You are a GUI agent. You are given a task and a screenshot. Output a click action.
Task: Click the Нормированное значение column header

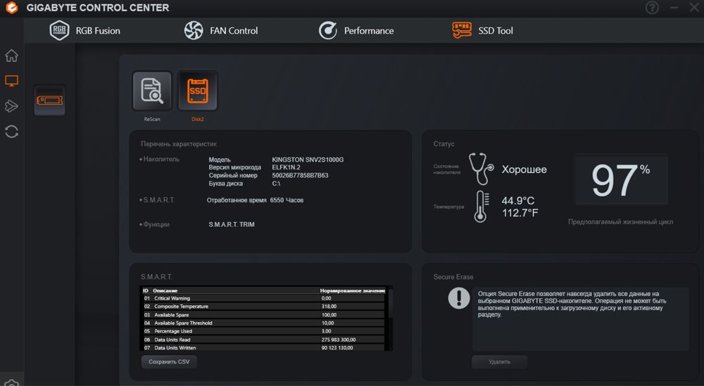pos(353,290)
